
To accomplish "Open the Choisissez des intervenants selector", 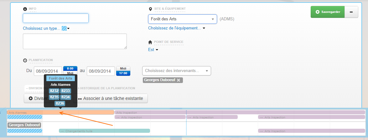I will coord(176,71).
